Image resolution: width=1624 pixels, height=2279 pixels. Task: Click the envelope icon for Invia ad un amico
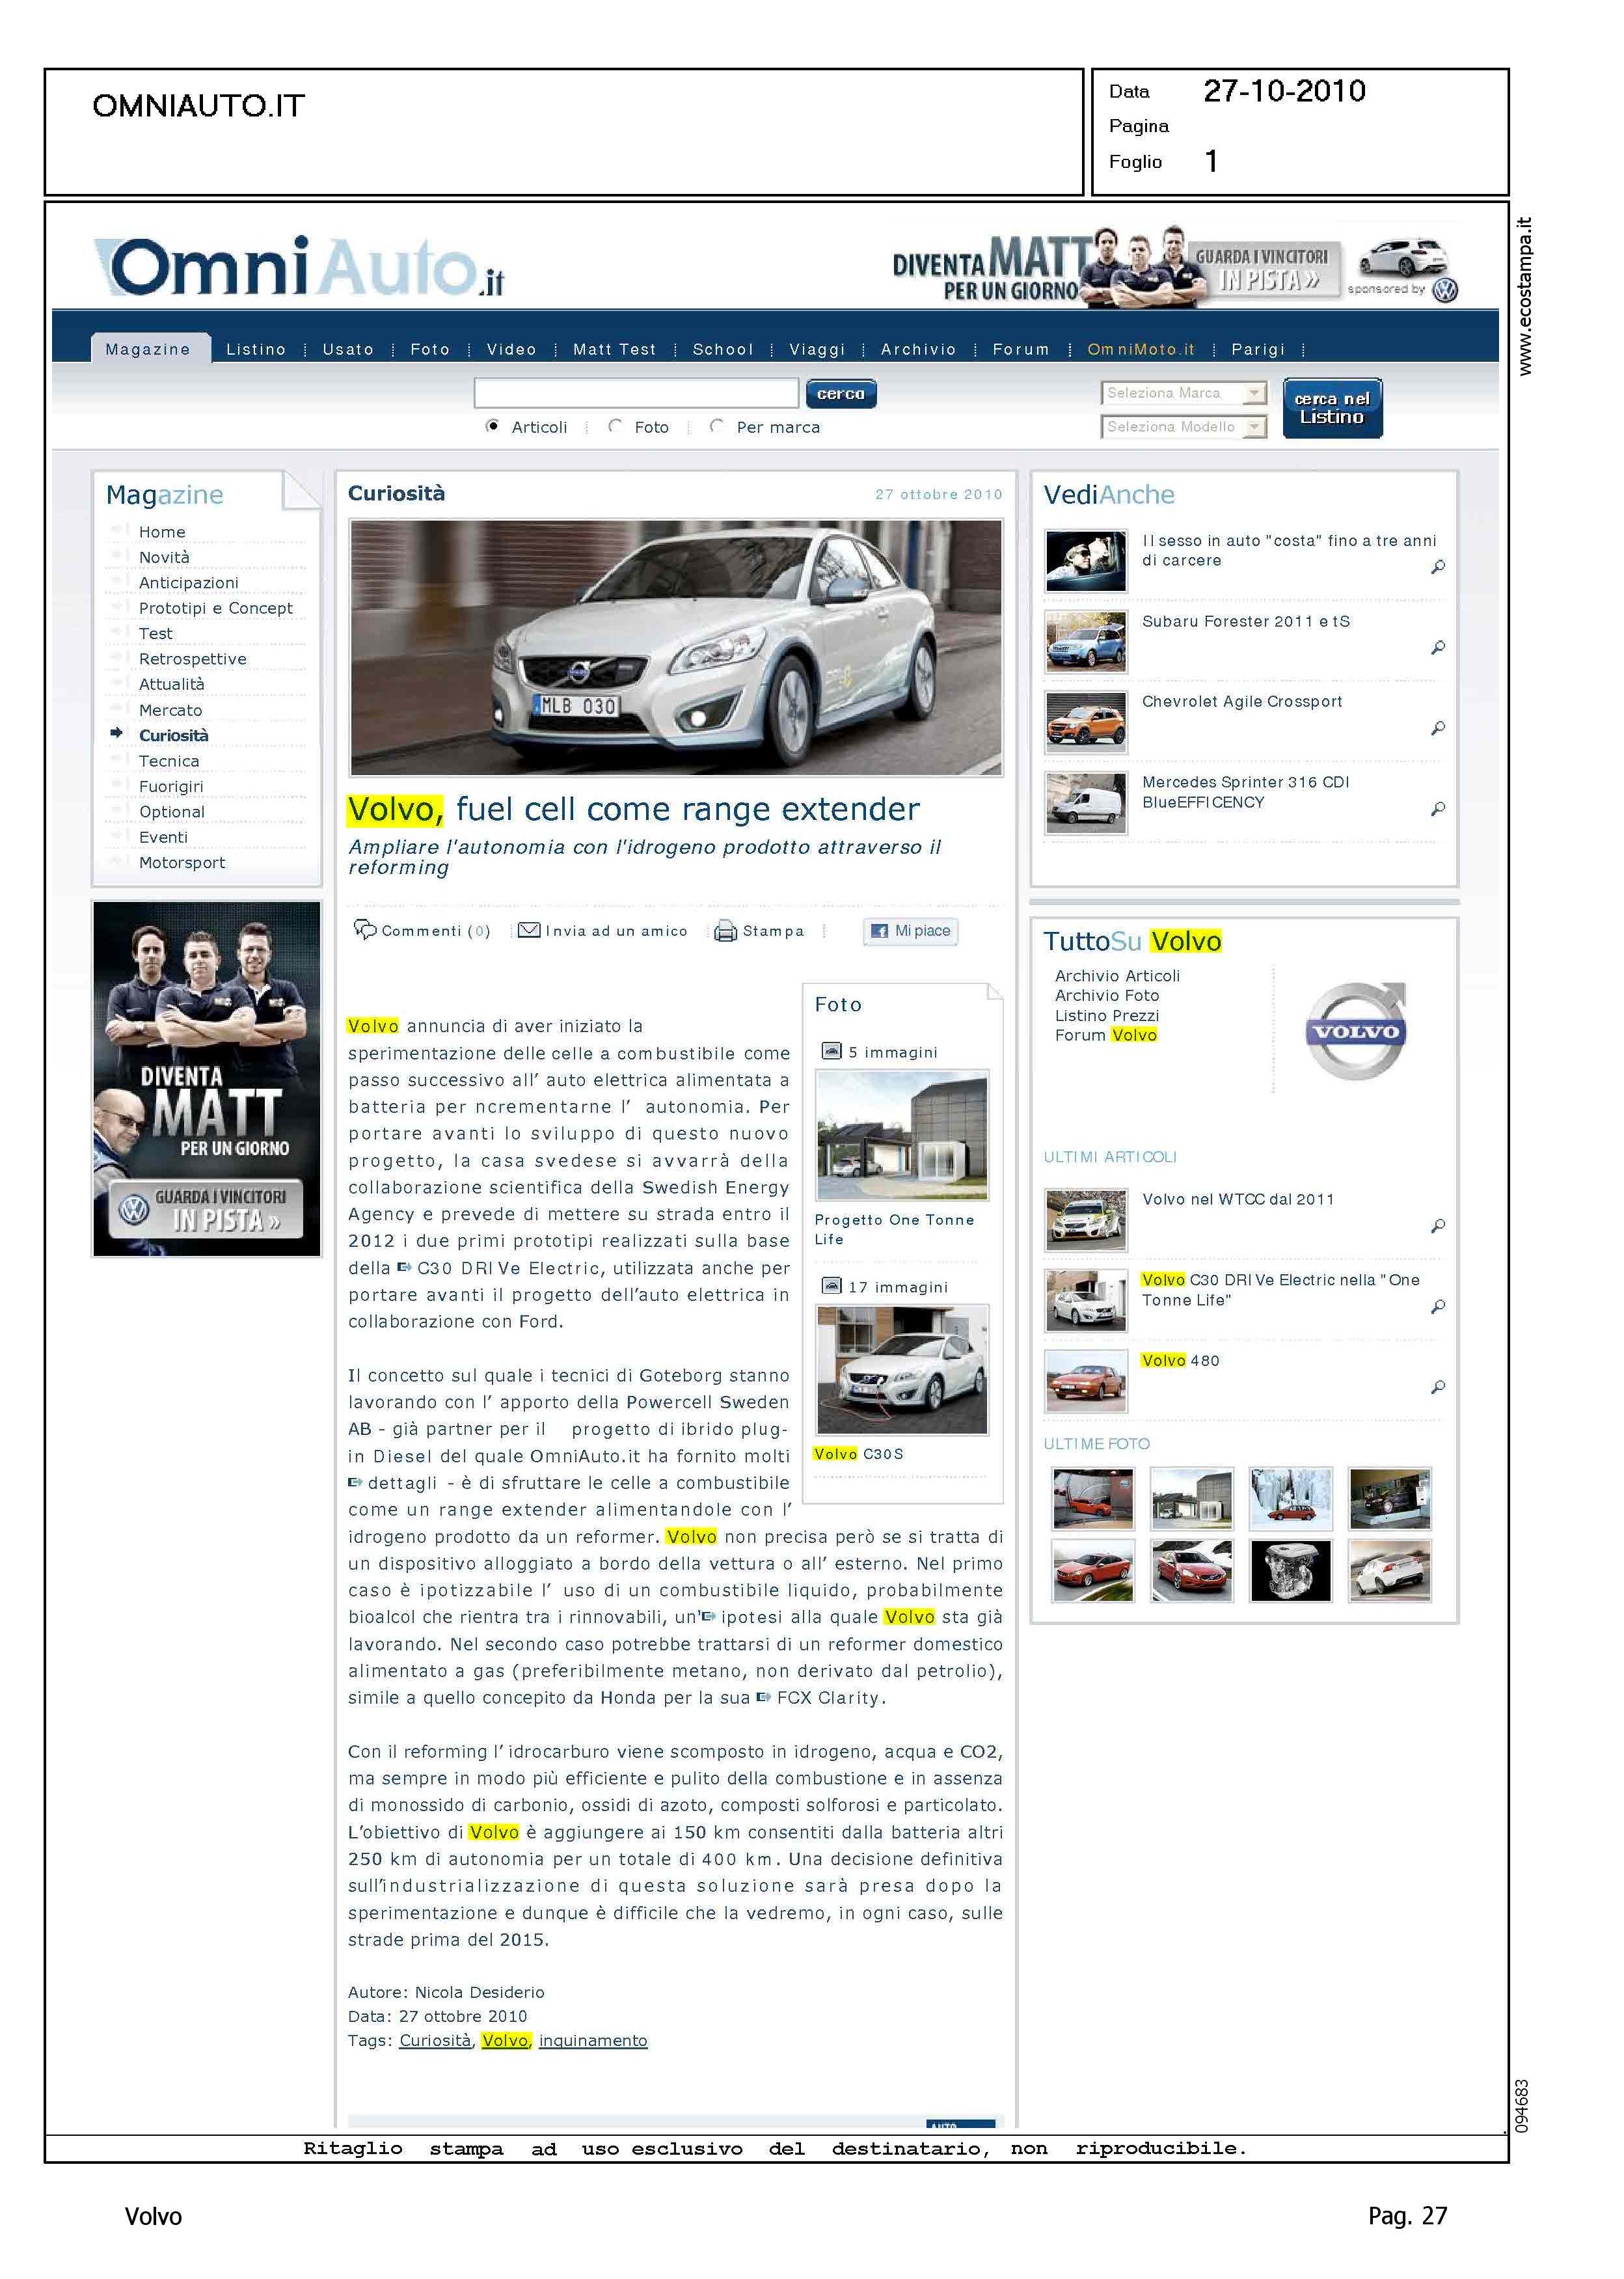click(x=529, y=930)
